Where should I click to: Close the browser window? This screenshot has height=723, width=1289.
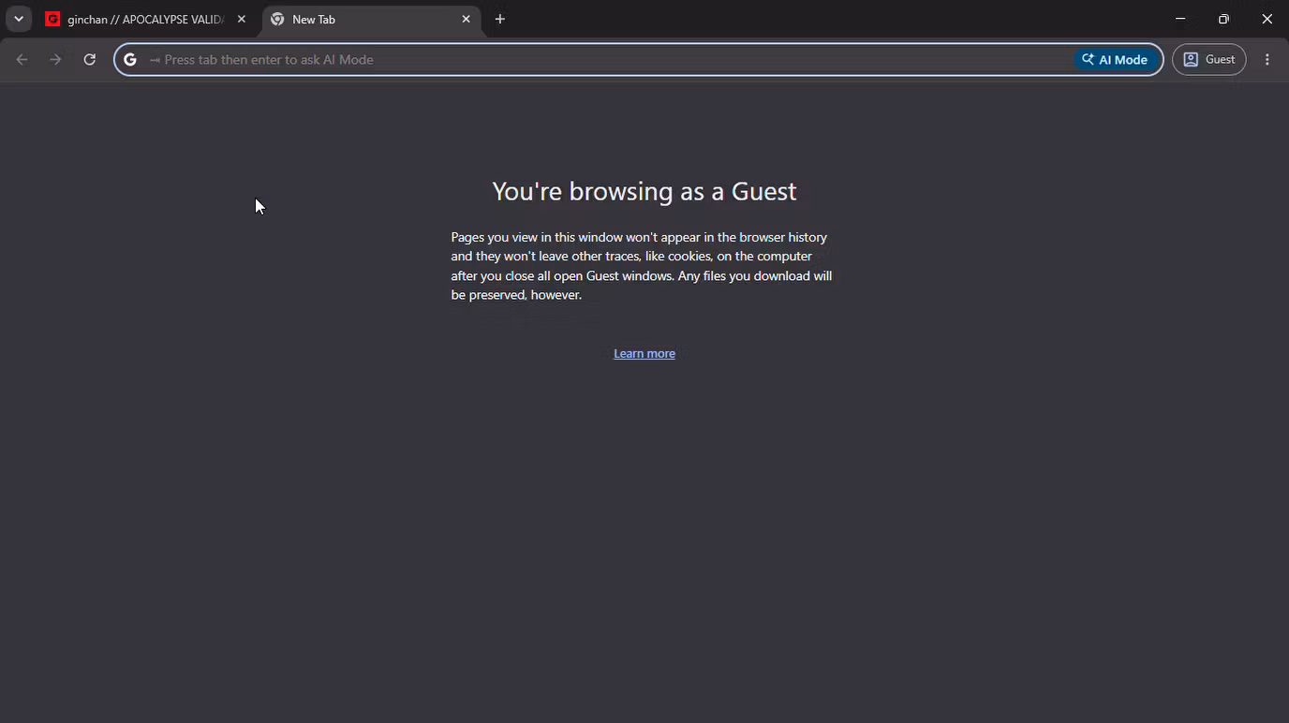[1267, 19]
